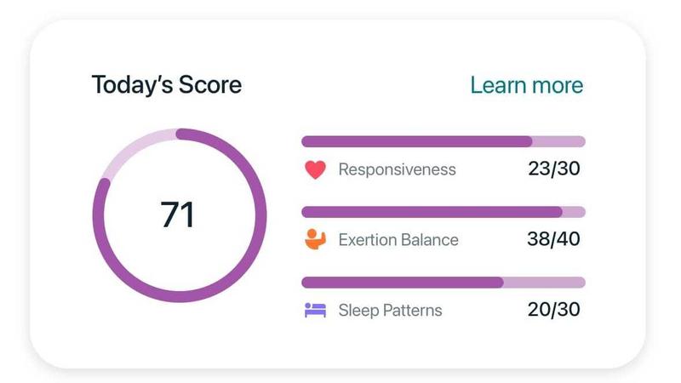Screen dimensions: 681x383
Task: Tap the unfilled end of the Responsiveness bar
Action: 559,141
